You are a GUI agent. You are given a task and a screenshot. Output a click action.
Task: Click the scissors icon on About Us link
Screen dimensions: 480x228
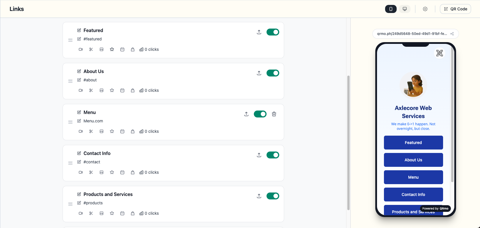(x=91, y=90)
